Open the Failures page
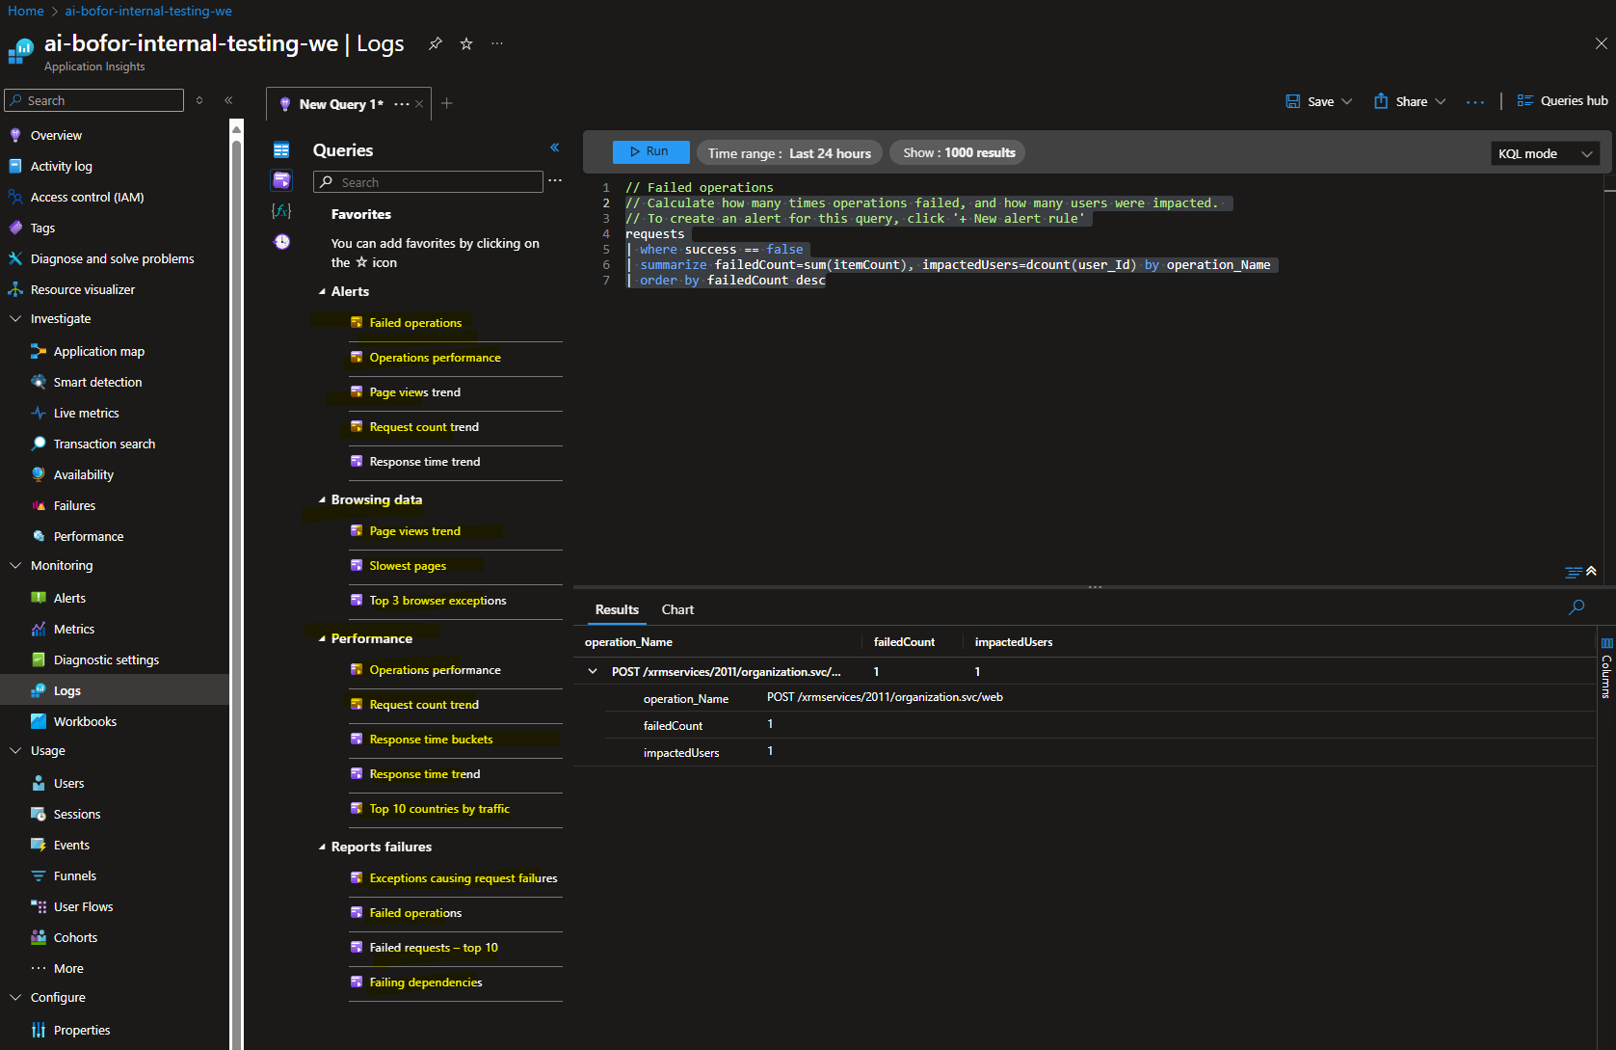Screen dimensions: 1616x1050 pos(74,505)
